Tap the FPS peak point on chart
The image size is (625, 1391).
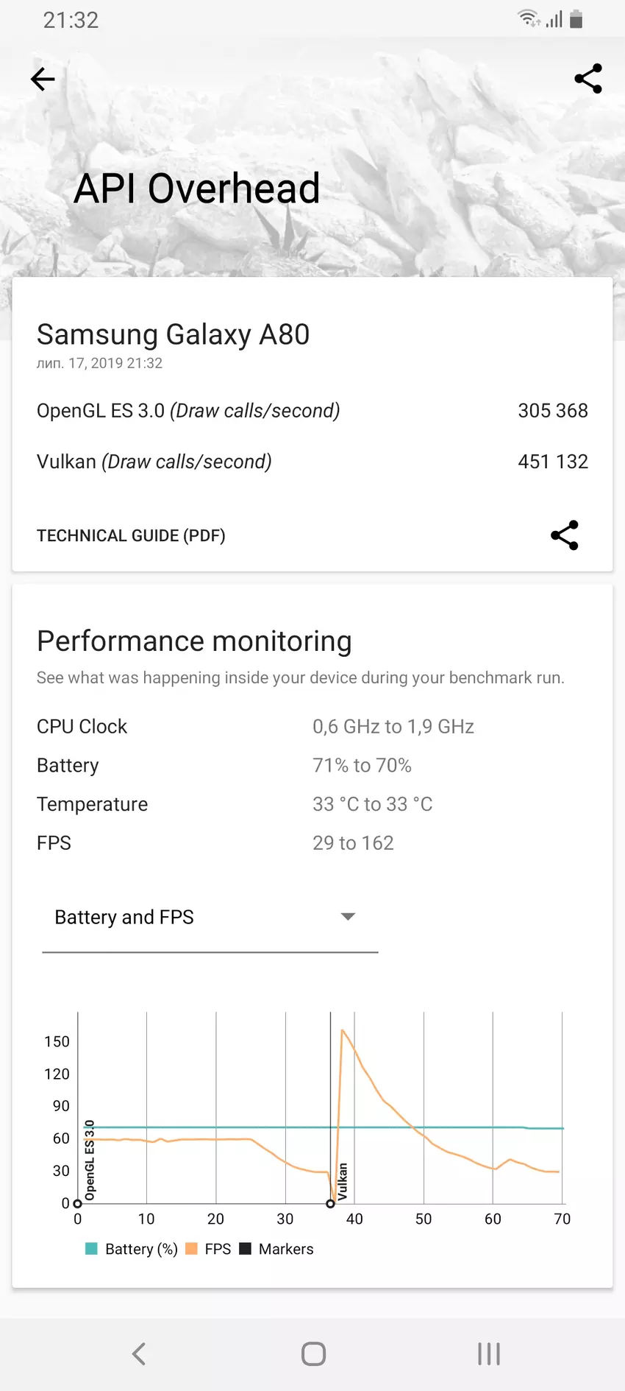click(x=343, y=1030)
